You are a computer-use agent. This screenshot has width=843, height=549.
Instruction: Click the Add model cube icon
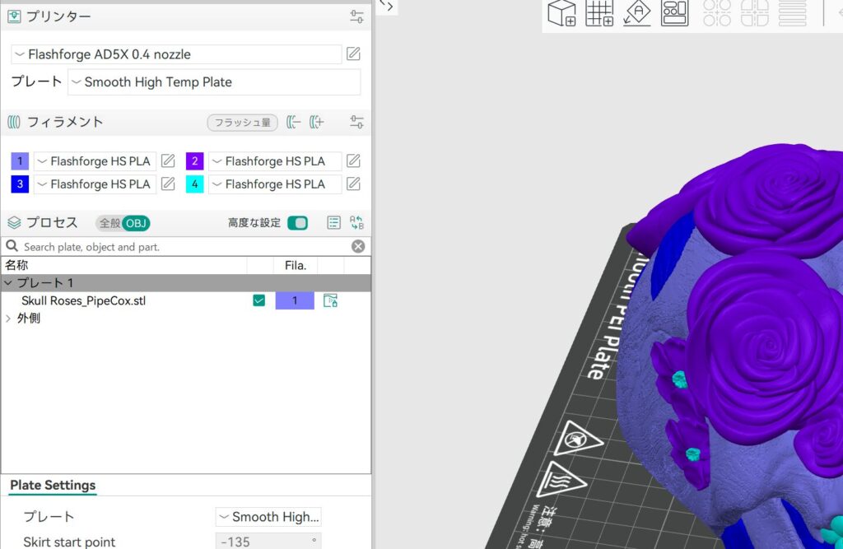561,13
